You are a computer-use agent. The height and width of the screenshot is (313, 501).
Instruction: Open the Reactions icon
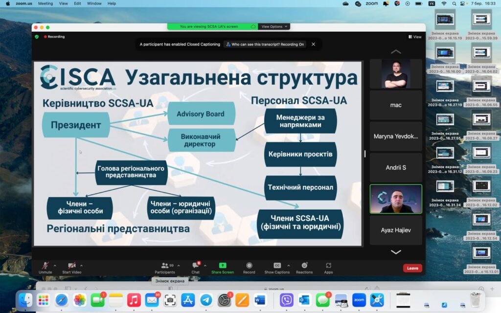point(304,266)
